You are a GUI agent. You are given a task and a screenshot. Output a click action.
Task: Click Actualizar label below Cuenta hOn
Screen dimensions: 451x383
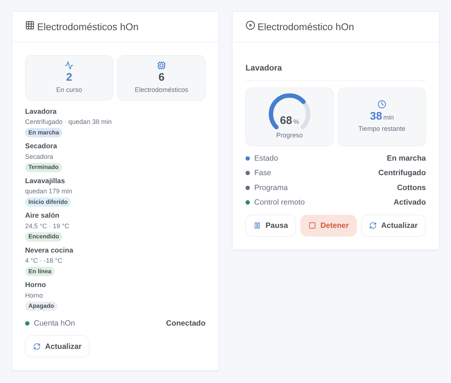click(x=63, y=347)
